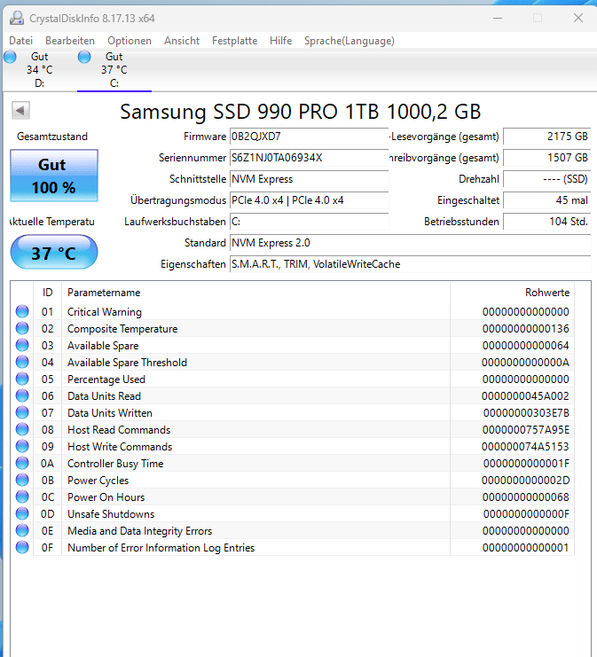The width and height of the screenshot is (597, 657).
Task: Click status orb beside Composite Temperature
Action: (x=22, y=328)
